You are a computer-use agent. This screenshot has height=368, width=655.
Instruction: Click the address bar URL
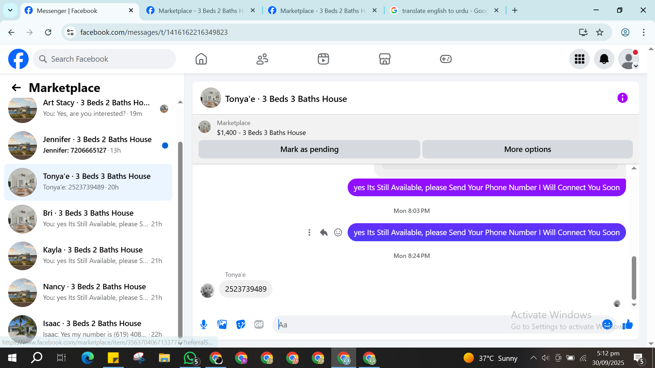pos(154,32)
